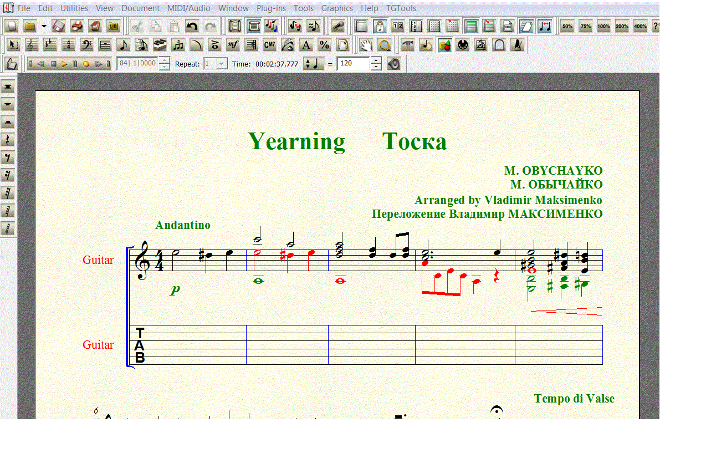Toggle snap to guides button
This screenshot has width=706, height=453.
point(488,26)
